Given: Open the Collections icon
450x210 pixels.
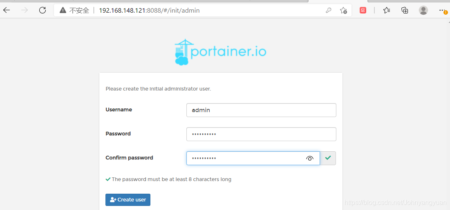Looking at the screenshot, I should (x=405, y=11).
